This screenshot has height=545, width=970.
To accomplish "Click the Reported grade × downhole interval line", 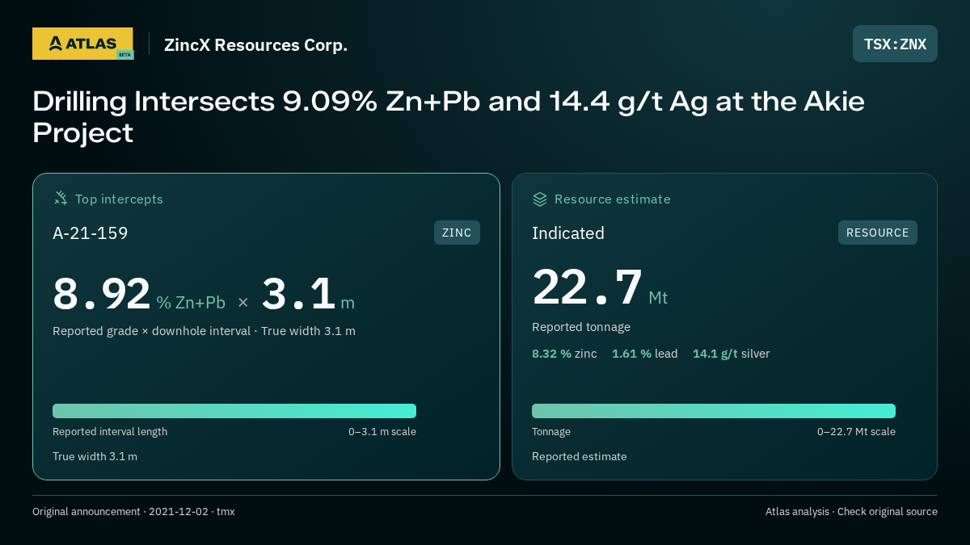I will coord(204,331).
